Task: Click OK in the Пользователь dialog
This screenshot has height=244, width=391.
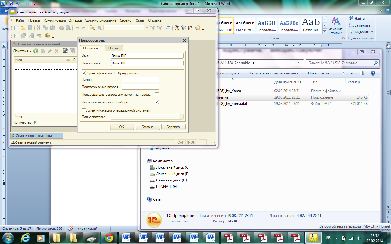Action: point(122,127)
